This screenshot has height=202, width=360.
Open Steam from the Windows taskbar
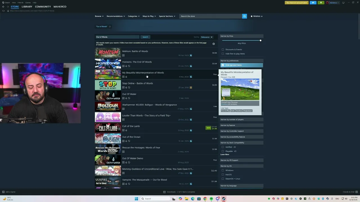pyautogui.click(x=224, y=199)
